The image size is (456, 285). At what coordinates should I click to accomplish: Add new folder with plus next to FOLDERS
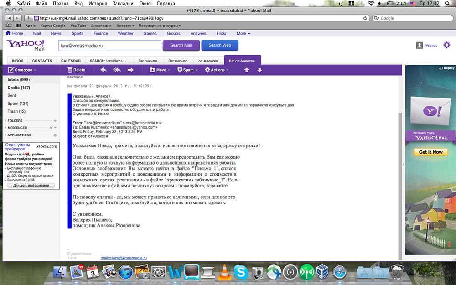click(55, 121)
